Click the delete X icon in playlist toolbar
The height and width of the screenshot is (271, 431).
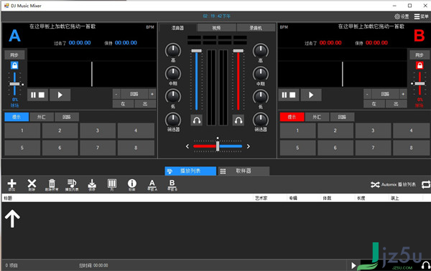tap(32, 184)
